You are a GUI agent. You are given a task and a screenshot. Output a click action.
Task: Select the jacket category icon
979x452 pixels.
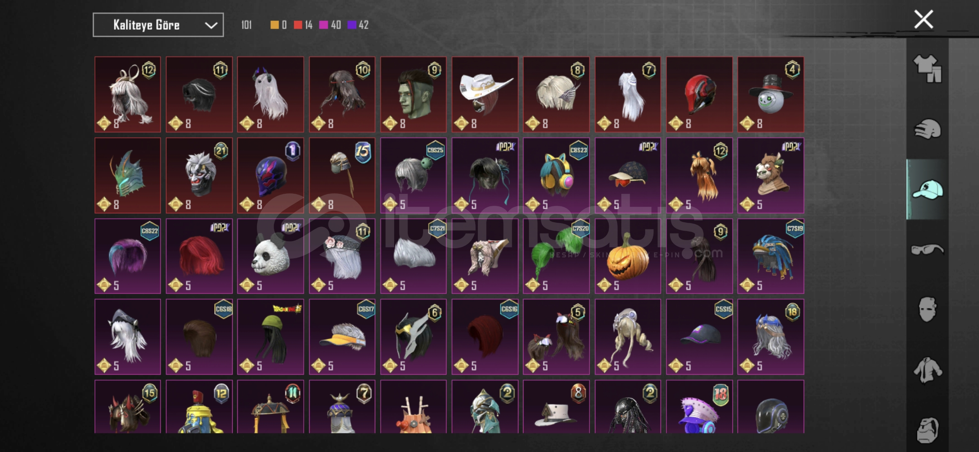coord(927,370)
